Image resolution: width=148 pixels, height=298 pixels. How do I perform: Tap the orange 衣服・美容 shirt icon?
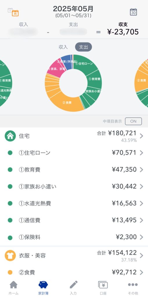coord(10,256)
